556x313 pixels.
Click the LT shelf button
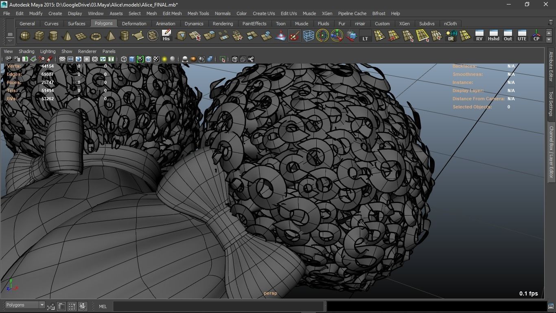pos(365,36)
